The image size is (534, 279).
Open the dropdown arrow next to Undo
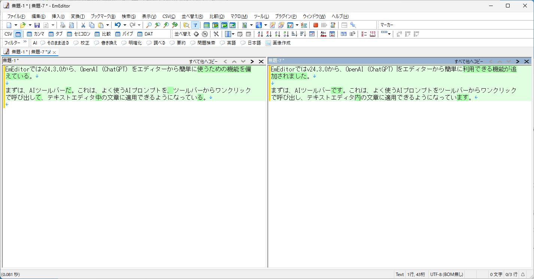(125, 25)
